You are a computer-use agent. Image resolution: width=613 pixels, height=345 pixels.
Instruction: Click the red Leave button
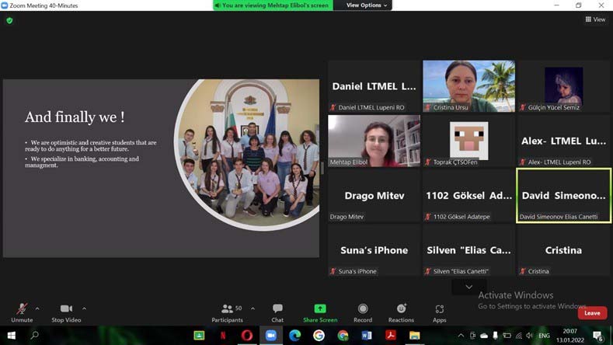tap(592, 313)
